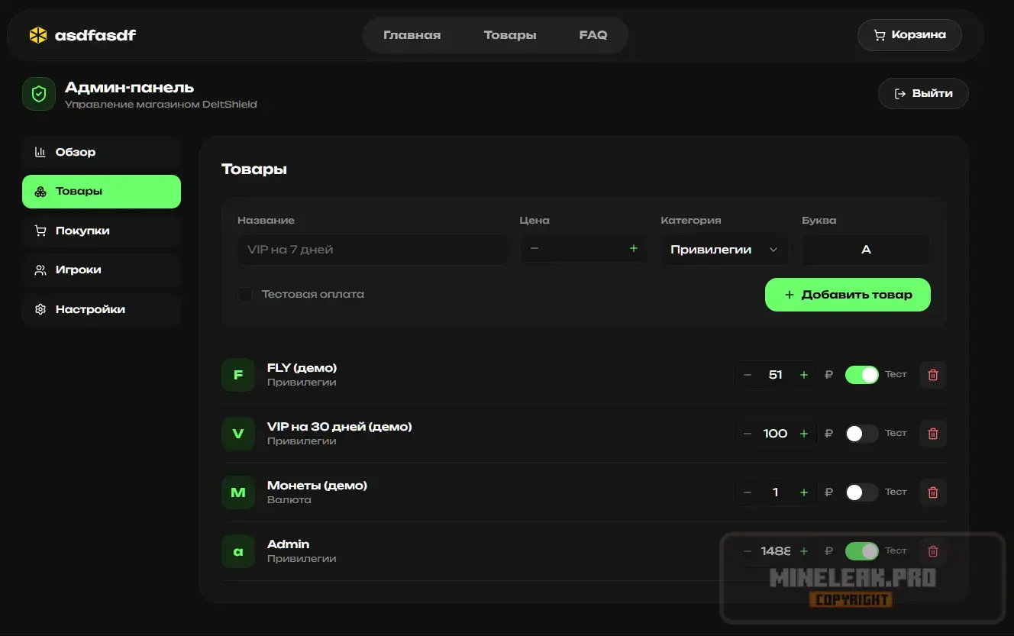Delete the Admin product

(932, 551)
